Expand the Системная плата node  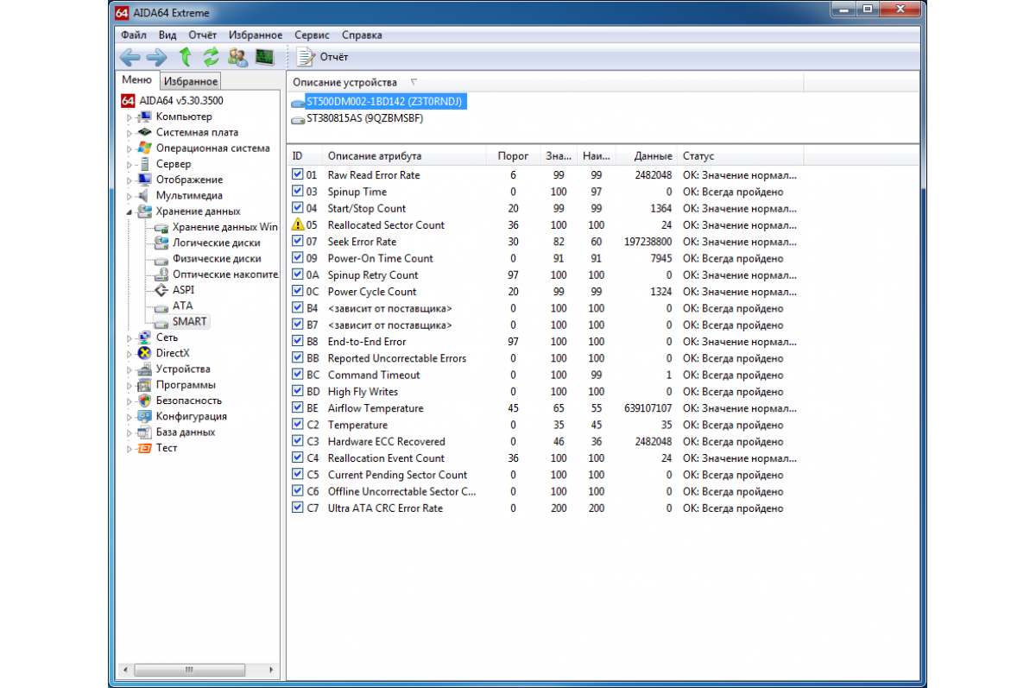click(130, 133)
